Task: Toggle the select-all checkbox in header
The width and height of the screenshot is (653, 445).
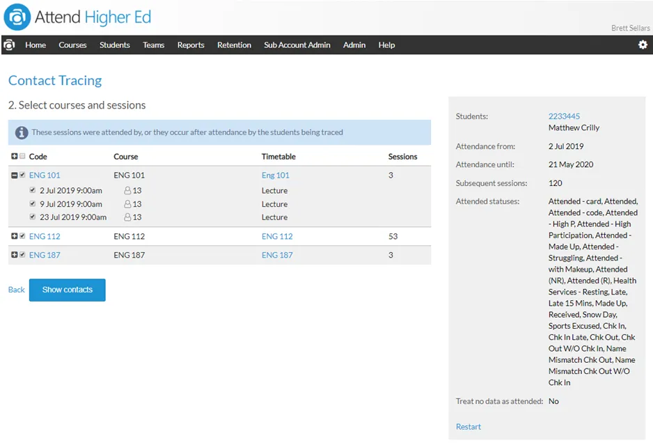Action: (x=22, y=156)
